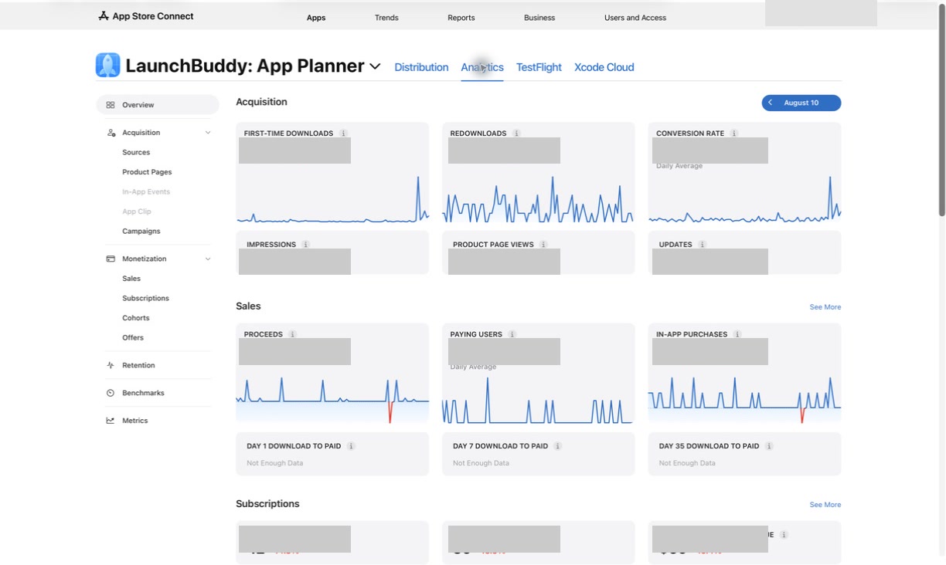The image size is (946, 565).
Task: Click See More in the Subscriptions section
Action: 825,505
